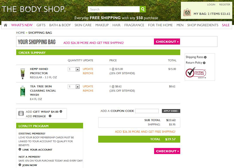Open the Men menu
This screenshot has width=234, height=168.
coord(180,25)
